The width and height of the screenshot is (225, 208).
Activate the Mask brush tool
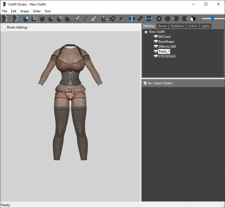point(34,19)
